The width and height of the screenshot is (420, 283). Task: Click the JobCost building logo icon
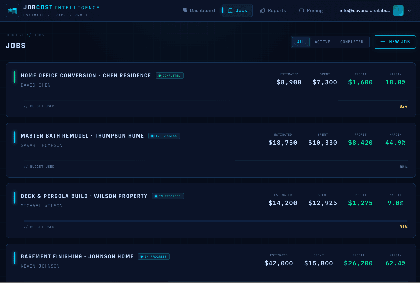12,10
